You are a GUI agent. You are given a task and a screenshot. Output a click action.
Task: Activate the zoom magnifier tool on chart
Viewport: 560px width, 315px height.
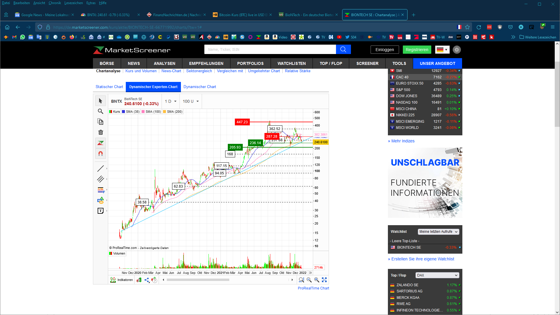pyautogui.click(x=101, y=111)
